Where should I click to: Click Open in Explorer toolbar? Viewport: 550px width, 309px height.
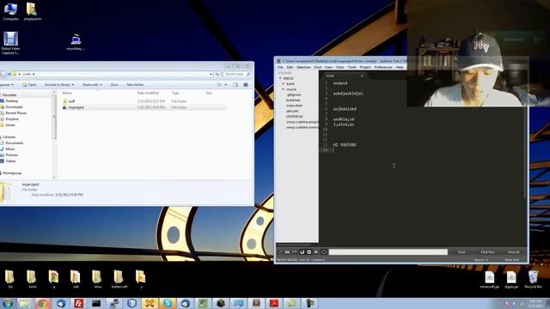(29, 85)
